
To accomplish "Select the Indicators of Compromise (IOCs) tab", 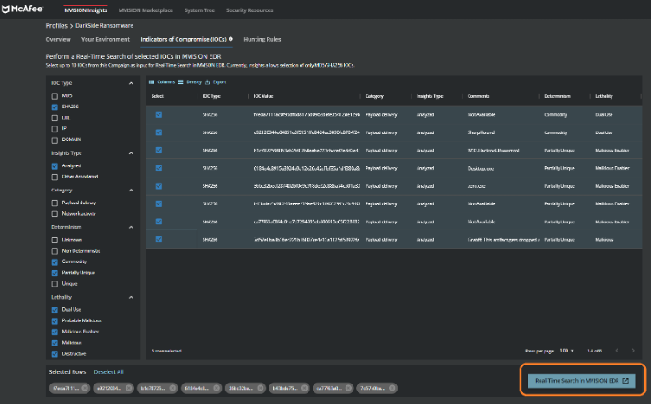I will [184, 39].
